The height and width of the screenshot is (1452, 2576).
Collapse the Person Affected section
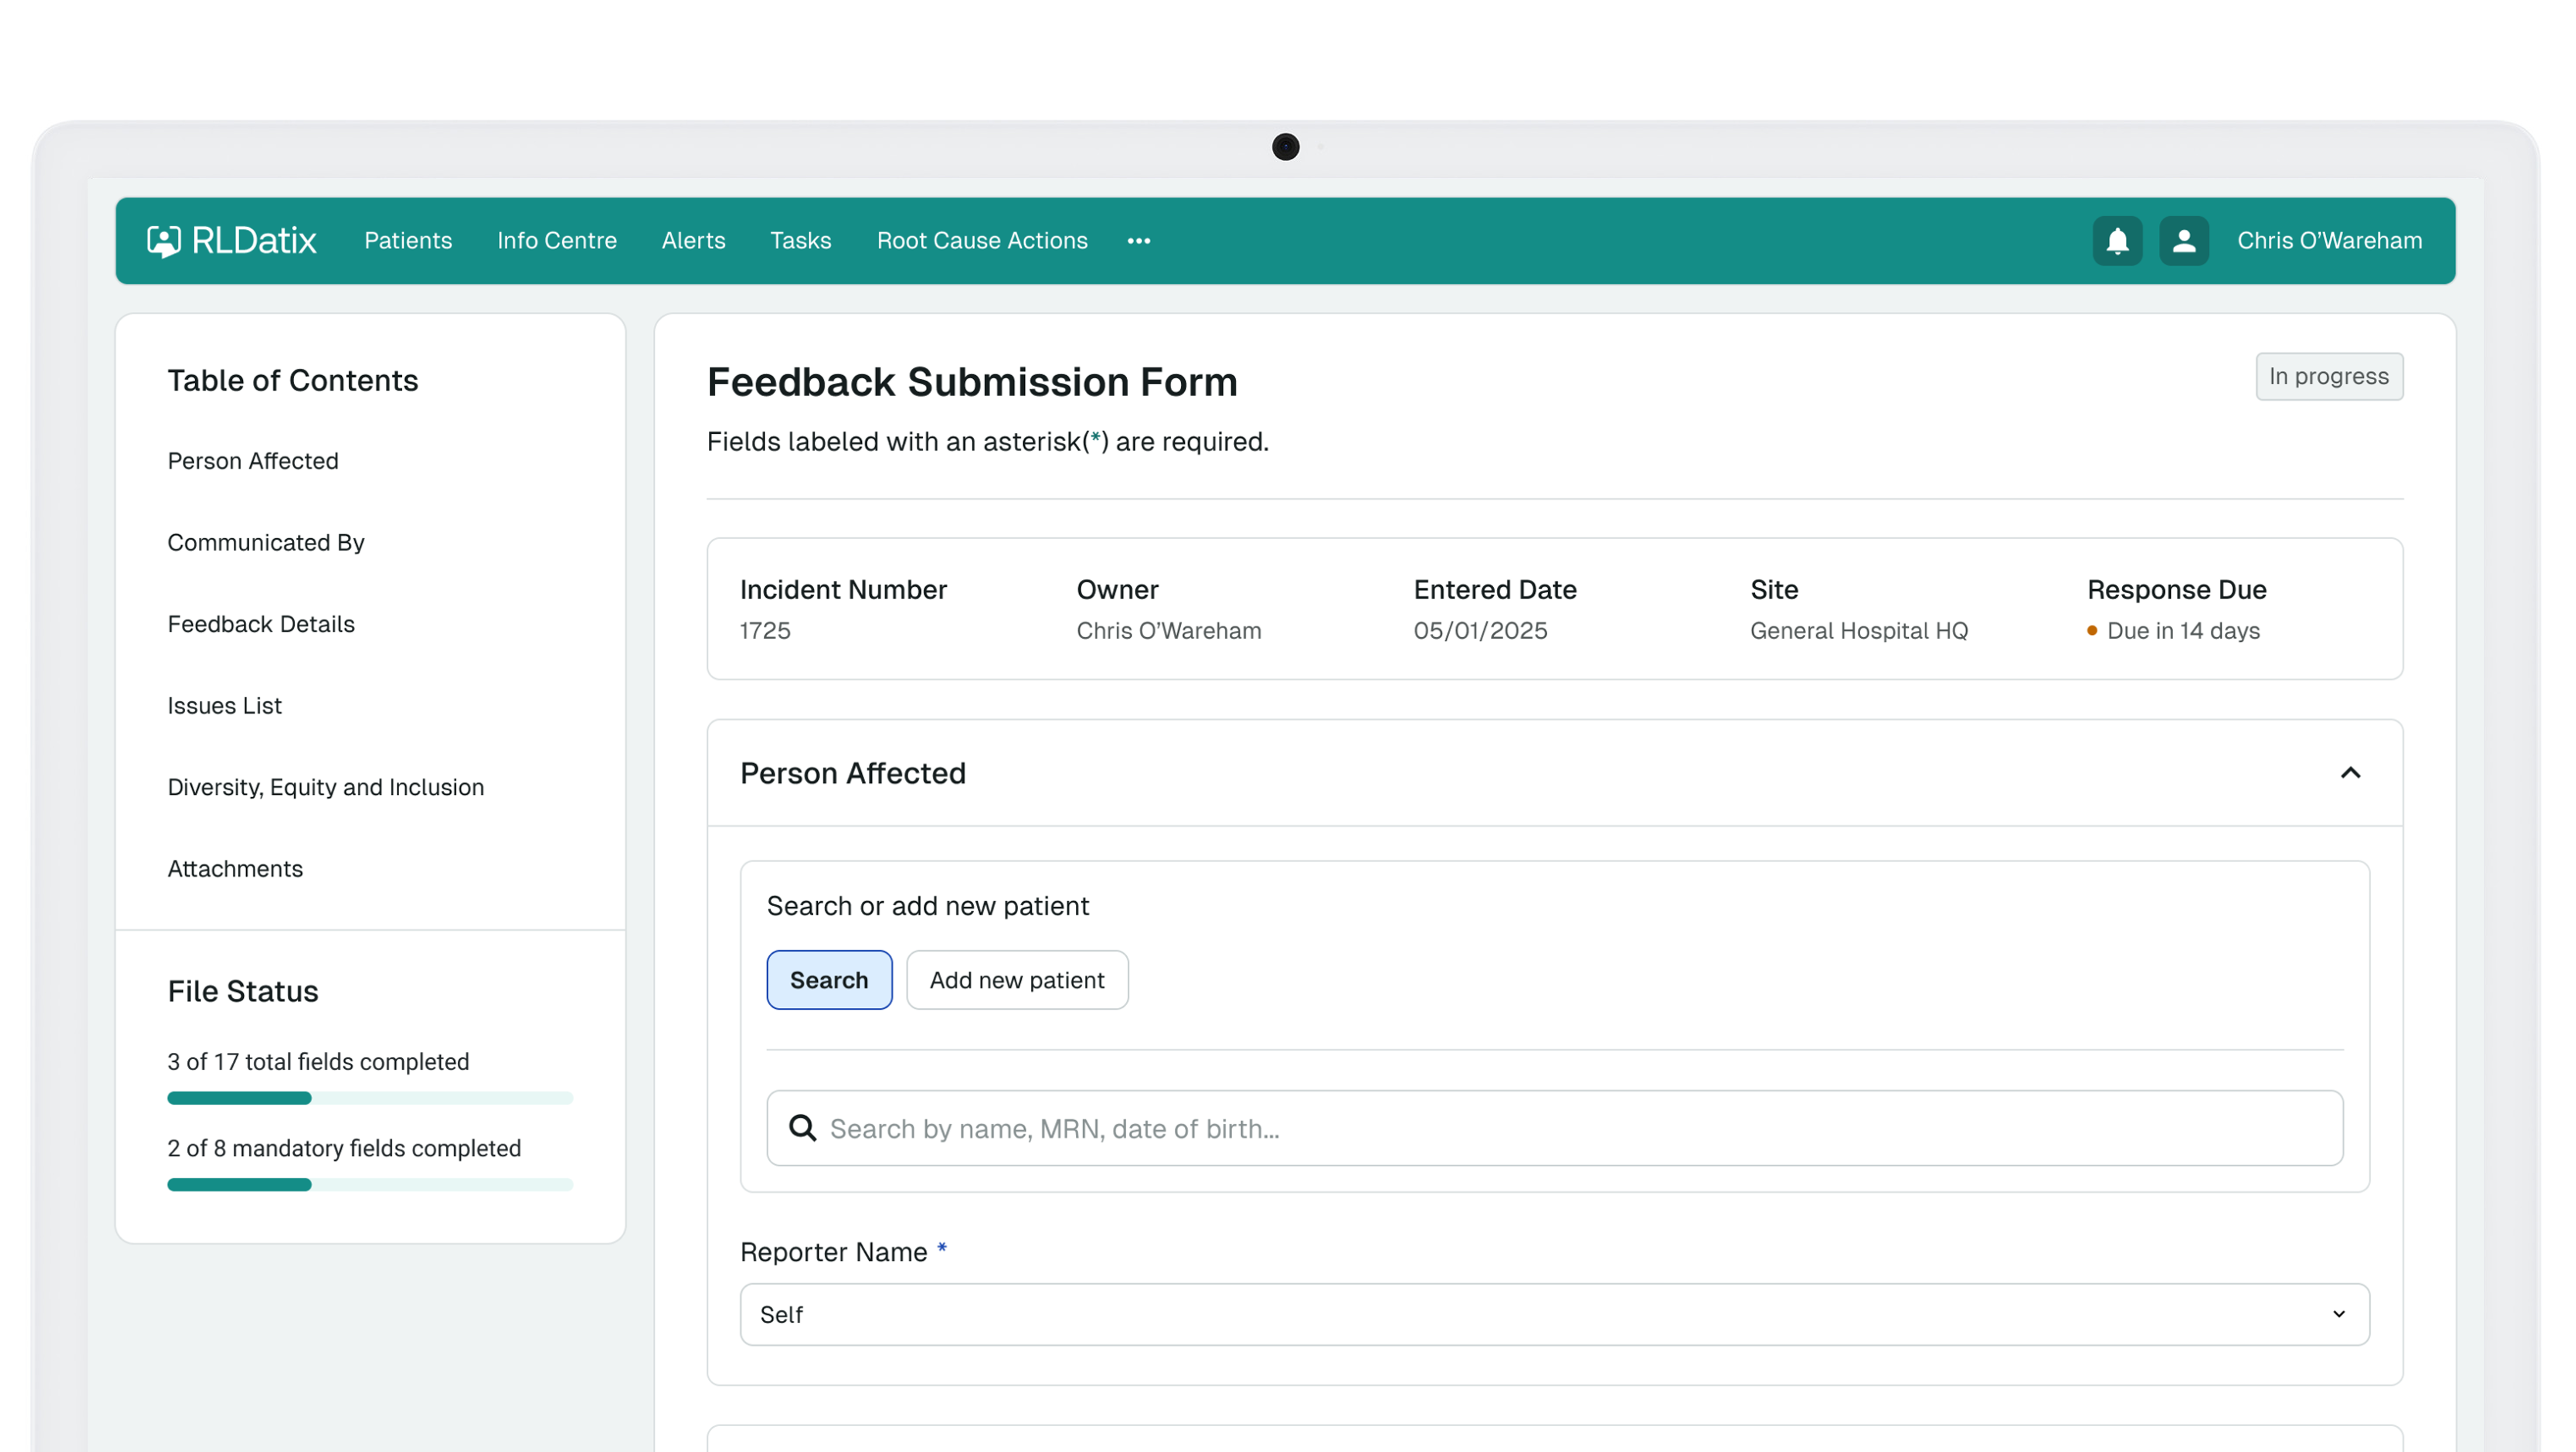tap(2350, 772)
